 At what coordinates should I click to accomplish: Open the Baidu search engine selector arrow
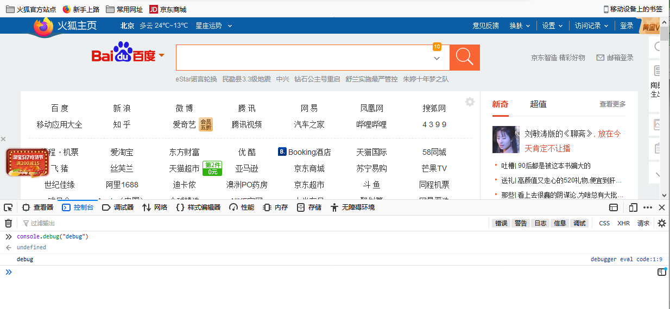pyautogui.click(x=162, y=56)
